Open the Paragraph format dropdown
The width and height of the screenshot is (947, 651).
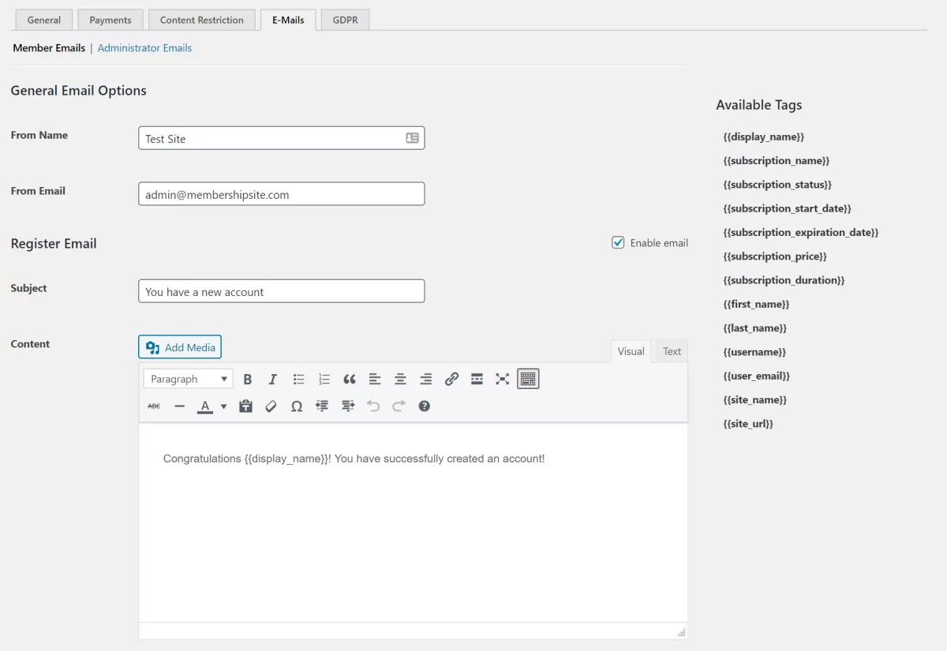pos(188,380)
